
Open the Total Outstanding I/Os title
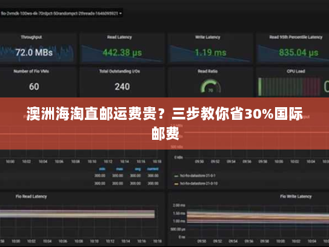coord(119,71)
